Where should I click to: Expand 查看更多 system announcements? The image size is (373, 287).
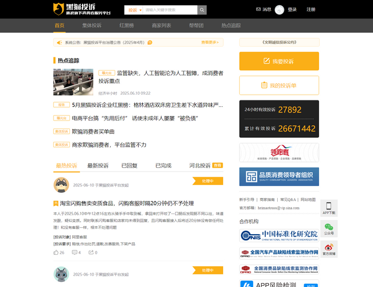pos(210,42)
